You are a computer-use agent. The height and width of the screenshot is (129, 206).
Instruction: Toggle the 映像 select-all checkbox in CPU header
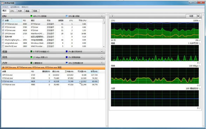[x=3, y=20]
